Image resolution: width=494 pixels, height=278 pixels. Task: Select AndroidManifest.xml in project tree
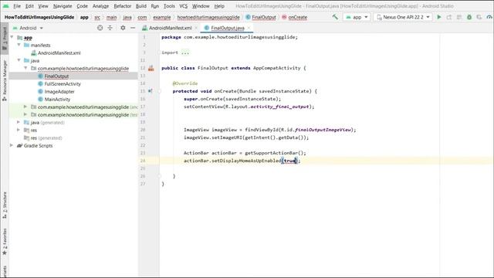tap(59, 53)
